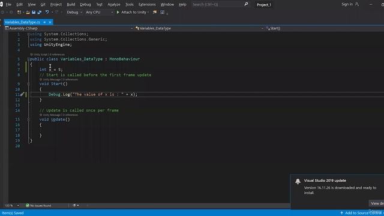Viewport: 384px width, 216px height.
Task: Open the code cleanup profile dropdown arrow
Action: tap(78, 205)
